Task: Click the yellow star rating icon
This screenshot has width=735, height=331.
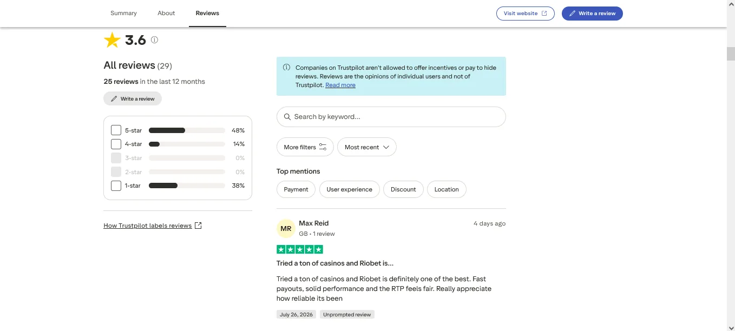Action: pyautogui.click(x=112, y=40)
